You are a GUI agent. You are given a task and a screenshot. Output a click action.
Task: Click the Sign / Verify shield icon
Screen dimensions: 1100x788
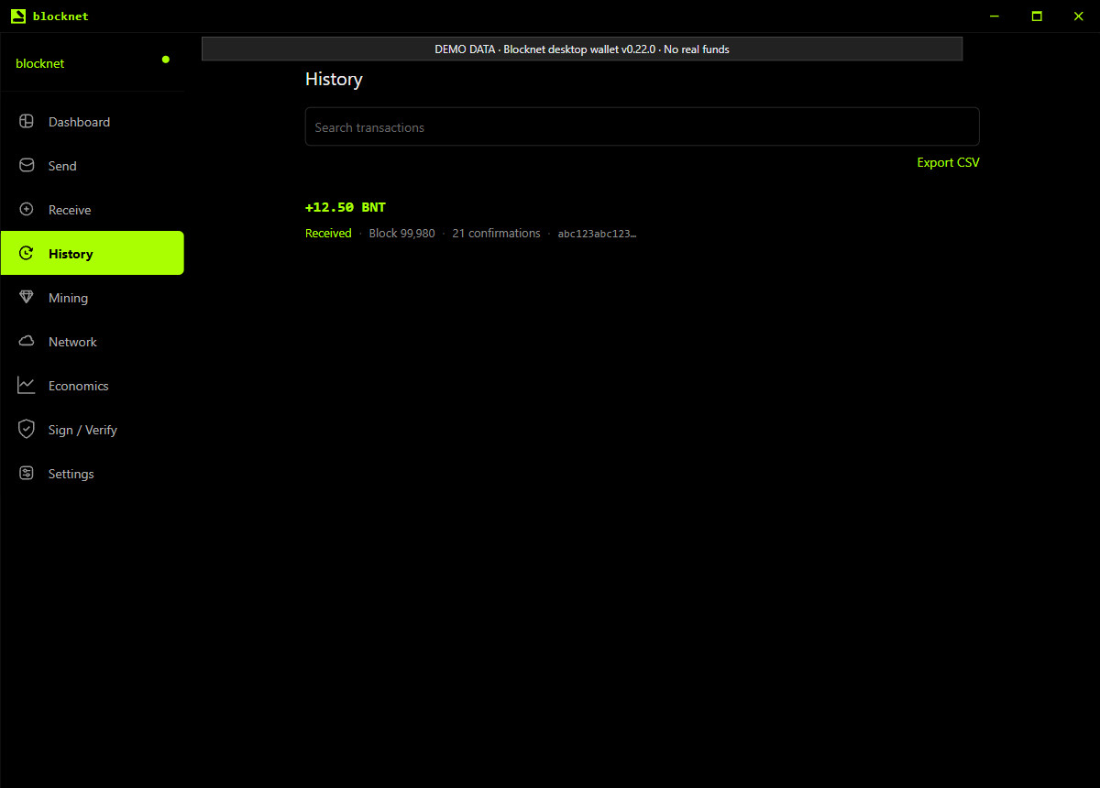coord(27,430)
